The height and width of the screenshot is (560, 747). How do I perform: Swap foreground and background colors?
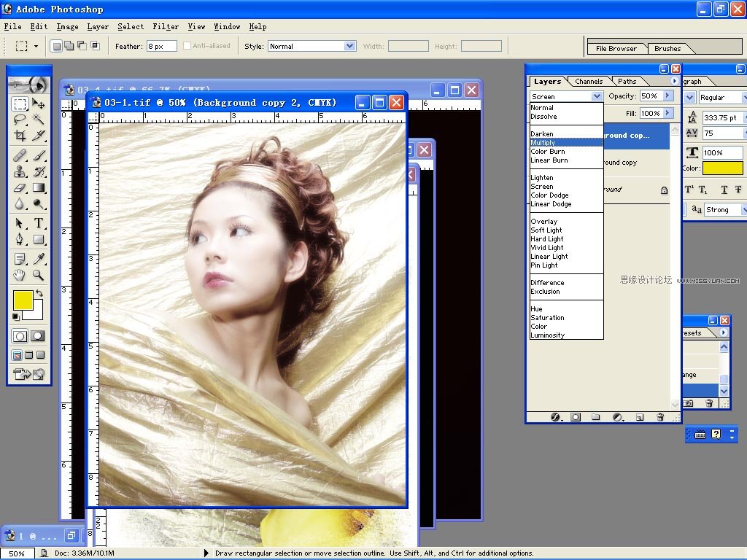(x=39, y=293)
